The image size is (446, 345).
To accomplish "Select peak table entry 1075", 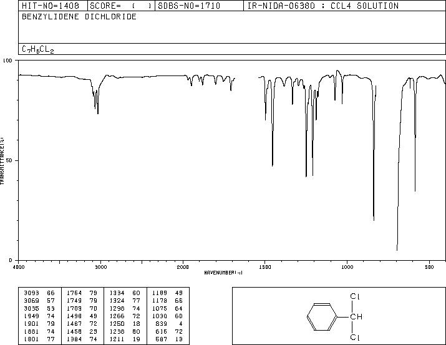I will point(160,308).
